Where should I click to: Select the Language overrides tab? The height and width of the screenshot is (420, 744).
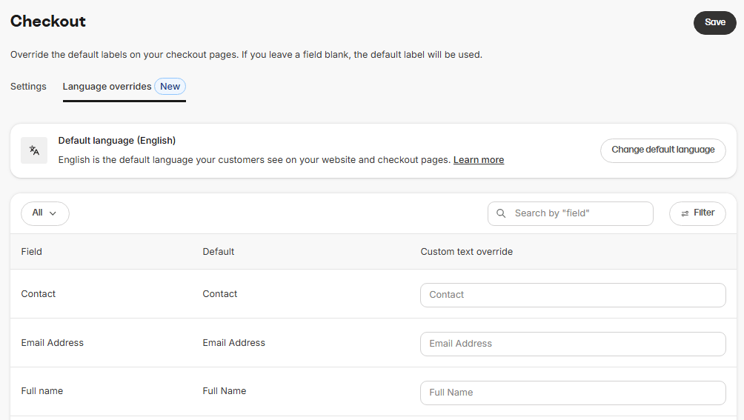[x=107, y=87]
